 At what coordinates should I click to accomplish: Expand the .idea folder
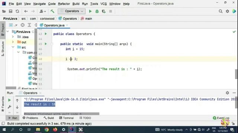[13, 37]
